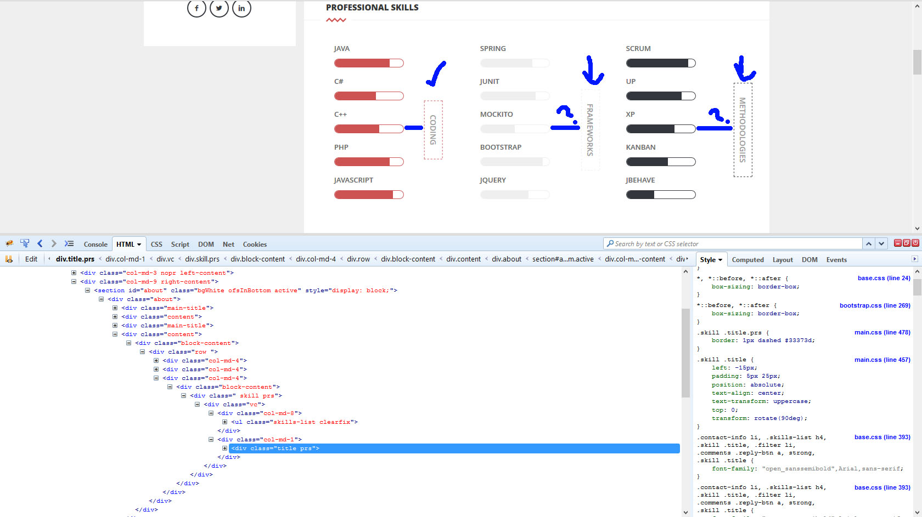The width and height of the screenshot is (922, 517).
Task: Activate the element inspector tool
Action: [x=25, y=243]
